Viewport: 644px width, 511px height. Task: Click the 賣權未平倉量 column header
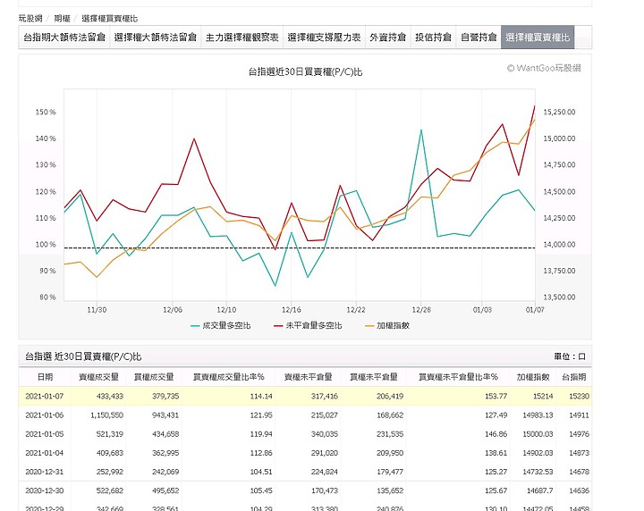tap(308, 377)
